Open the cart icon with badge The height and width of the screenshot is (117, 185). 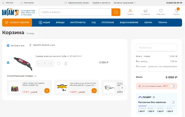[x=176, y=11]
